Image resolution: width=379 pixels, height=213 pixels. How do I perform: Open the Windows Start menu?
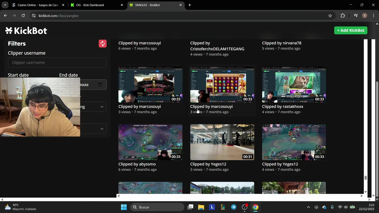(x=124, y=207)
